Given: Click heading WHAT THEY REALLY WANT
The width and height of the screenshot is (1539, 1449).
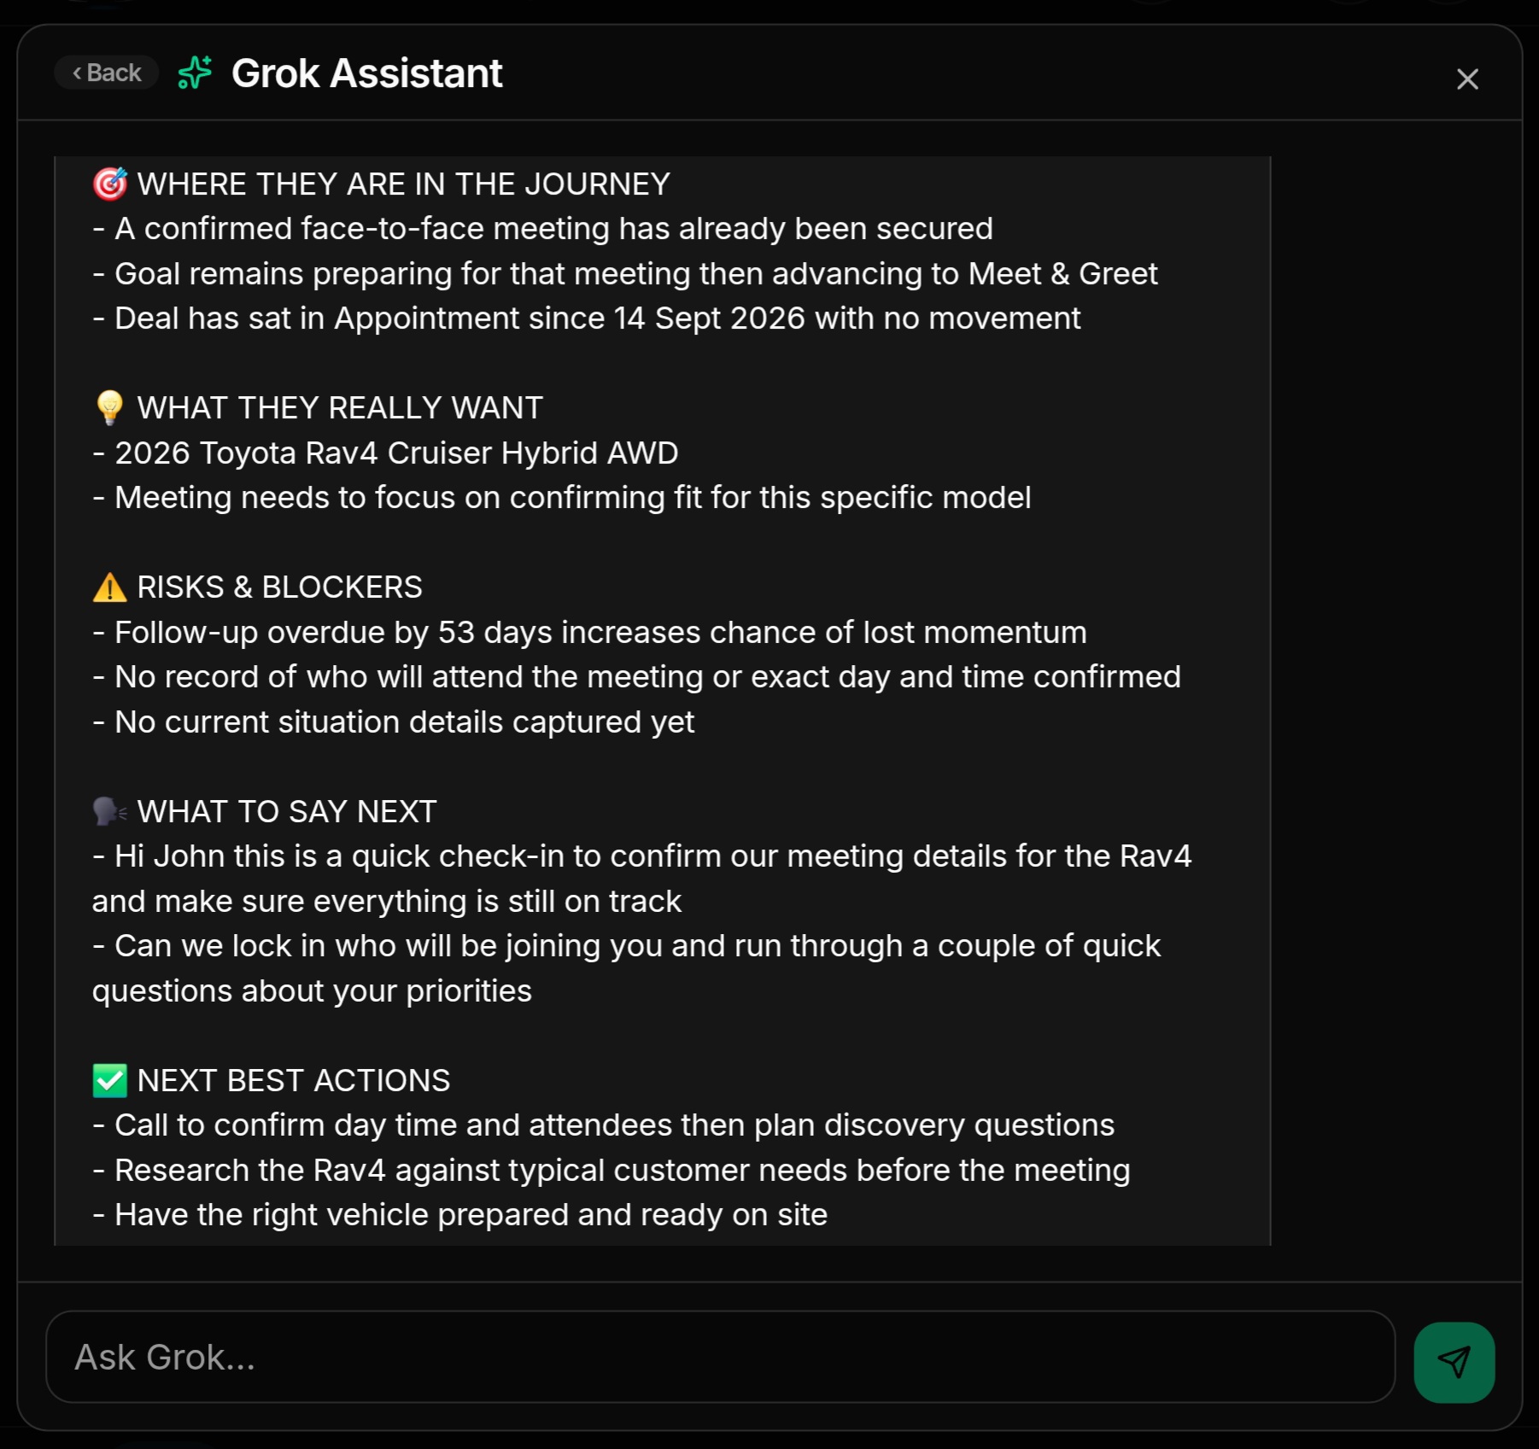Looking at the screenshot, I should click(340, 408).
